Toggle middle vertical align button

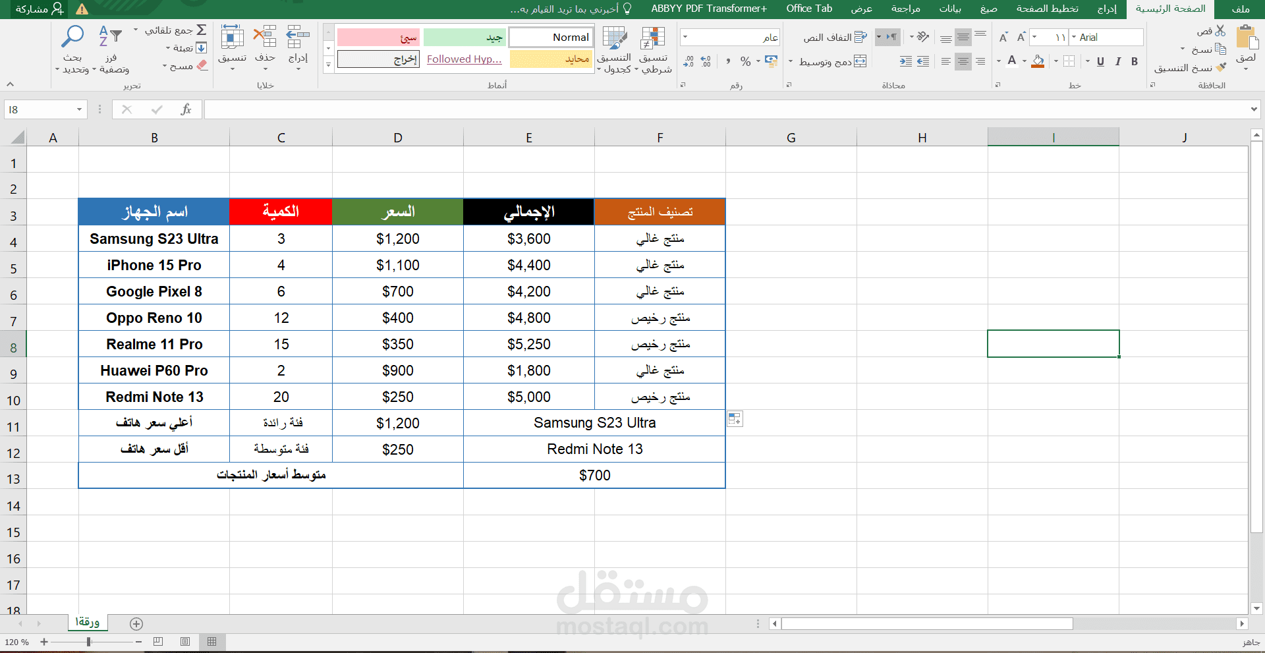tap(963, 37)
